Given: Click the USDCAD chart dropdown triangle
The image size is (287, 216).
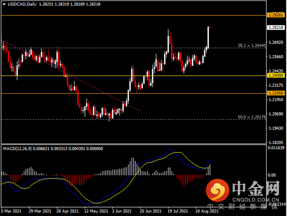Looking at the screenshot, I should pos(4,4).
